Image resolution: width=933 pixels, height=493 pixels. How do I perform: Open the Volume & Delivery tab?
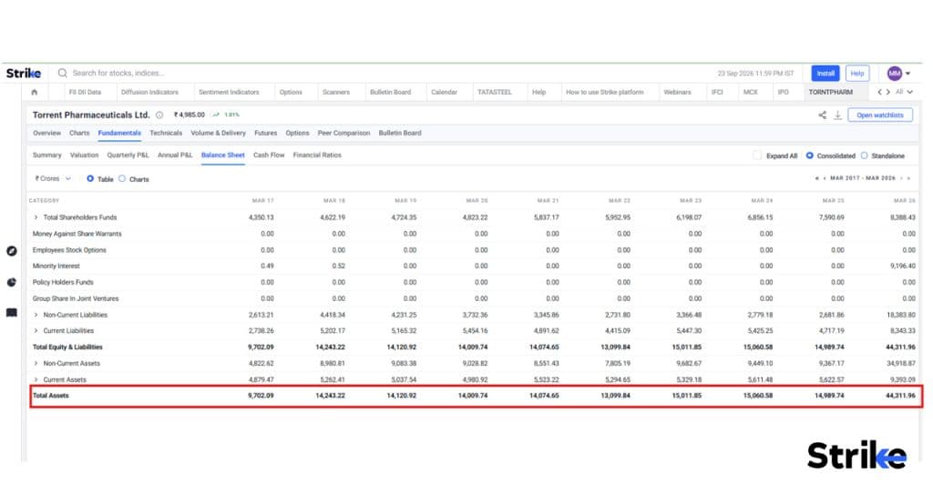pos(219,133)
